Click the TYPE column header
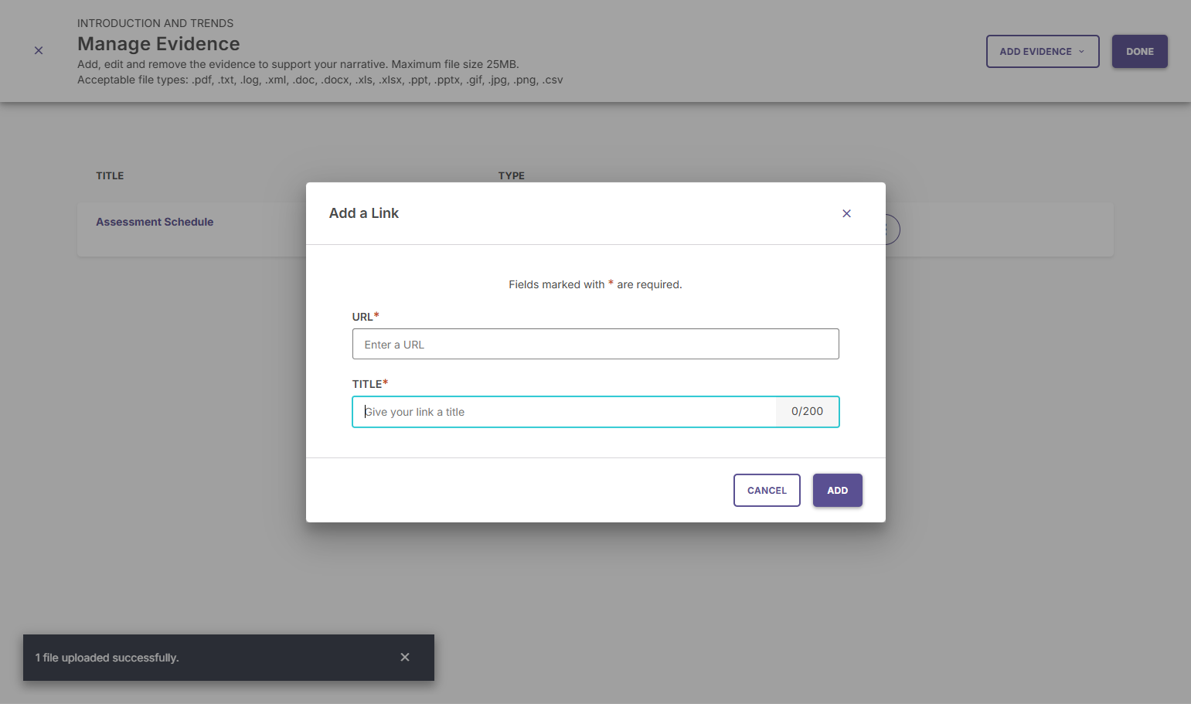The width and height of the screenshot is (1191, 704). tap(511, 175)
